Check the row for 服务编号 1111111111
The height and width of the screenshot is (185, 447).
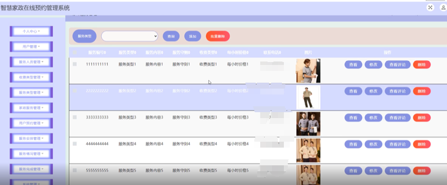pos(75,64)
